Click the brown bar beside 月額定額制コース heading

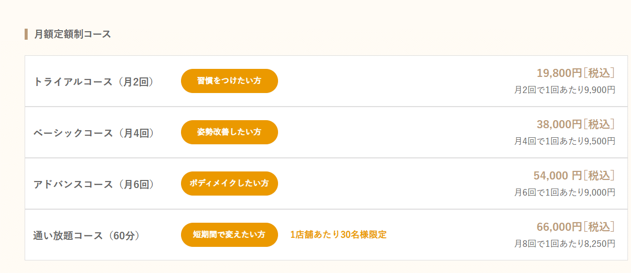[26, 34]
